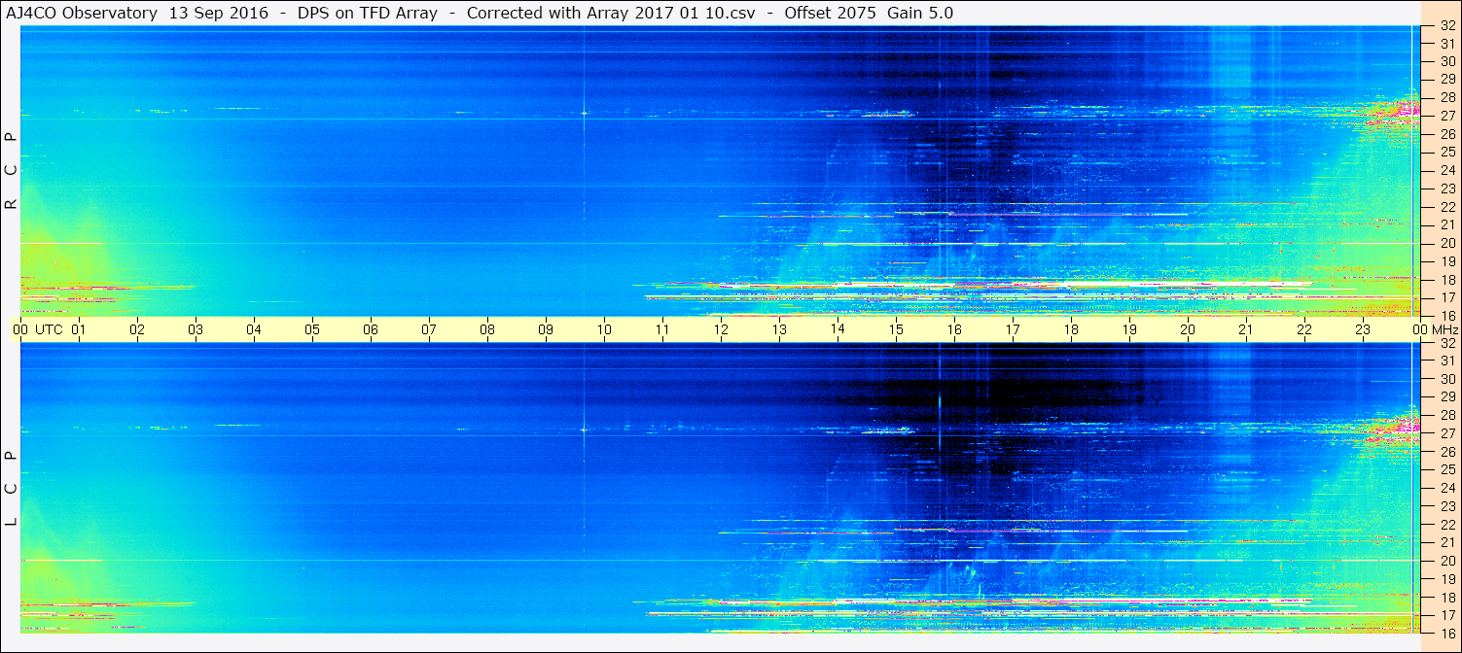Click the 24 MHz tick in RCP panel
The image size is (1462, 653).
pyautogui.click(x=1447, y=170)
